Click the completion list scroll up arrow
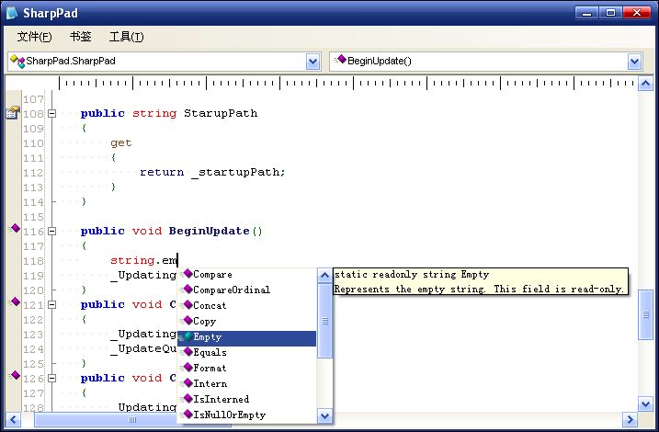The height and width of the screenshot is (432, 659). click(x=324, y=276)
